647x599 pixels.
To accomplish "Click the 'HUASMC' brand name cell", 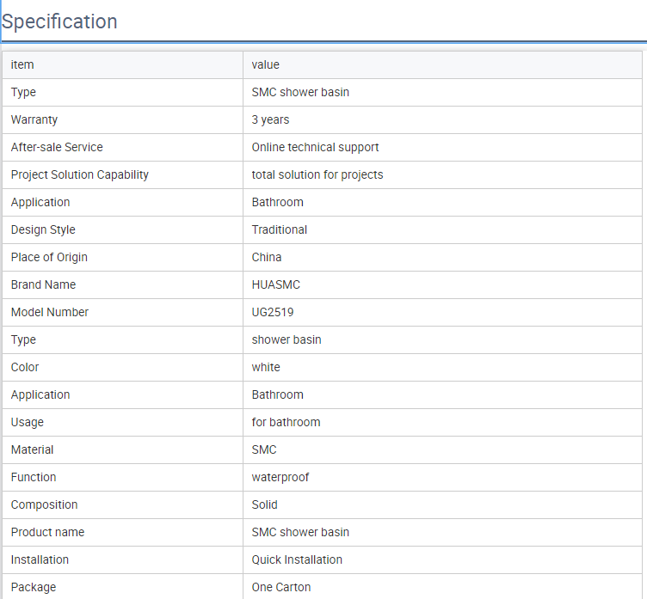I will tap(442, 284).
